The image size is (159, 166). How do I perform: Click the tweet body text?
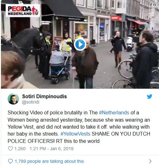pyautogui.click(x=79, y=127)
